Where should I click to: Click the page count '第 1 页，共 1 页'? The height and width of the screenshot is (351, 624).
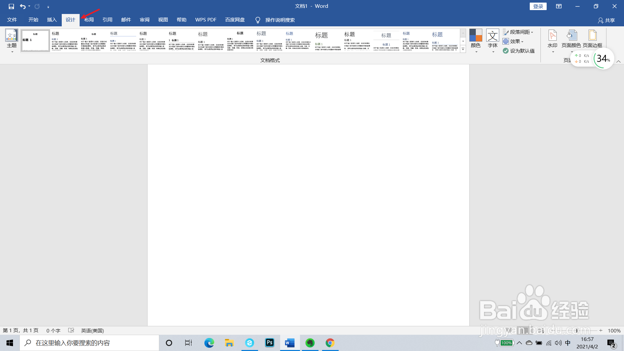(x=20, y=331)
